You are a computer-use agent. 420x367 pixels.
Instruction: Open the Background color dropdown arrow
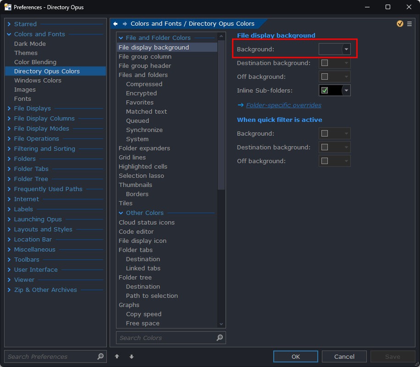pos(346,49)
